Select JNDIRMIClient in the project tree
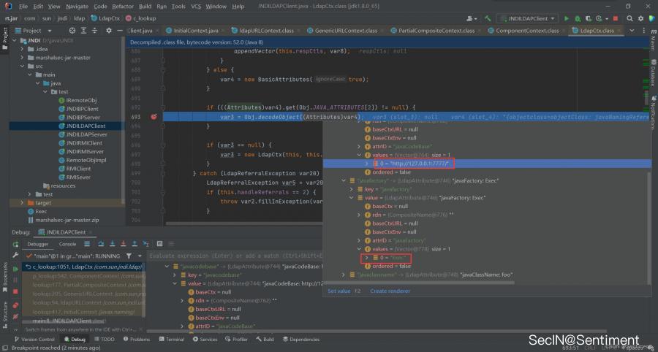The height and width of the screenshot is (352, 658). pyautogui.click(x=83, y=143)
